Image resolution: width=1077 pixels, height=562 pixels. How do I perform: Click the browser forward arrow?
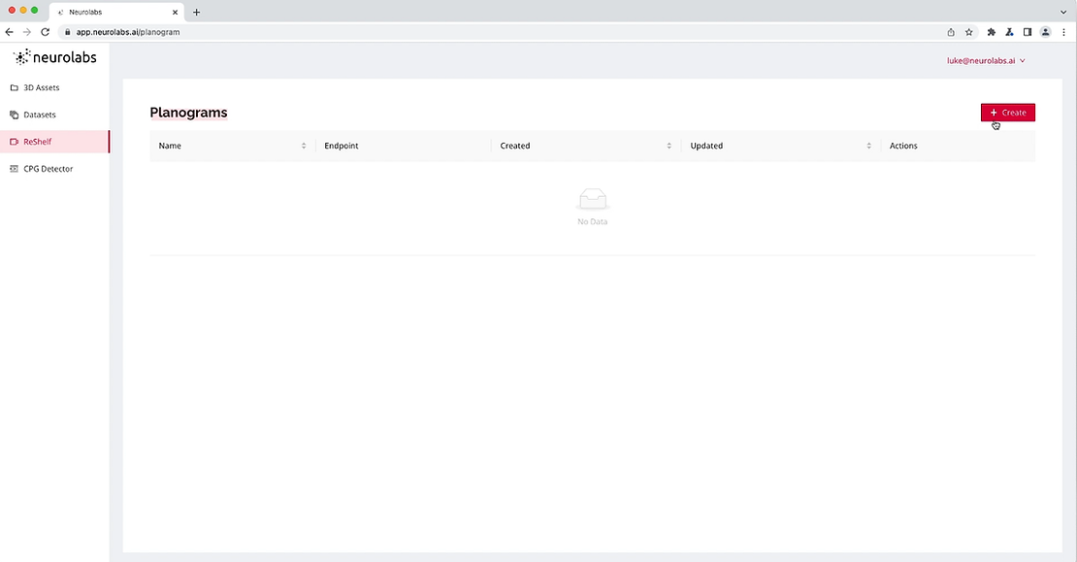pos(27,32)
